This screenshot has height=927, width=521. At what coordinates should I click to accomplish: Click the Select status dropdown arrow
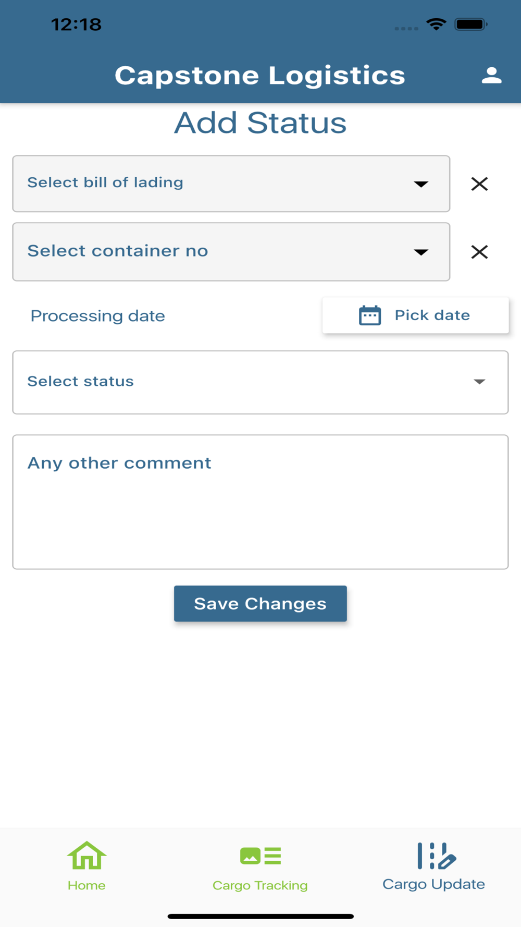tap(479, 382)
